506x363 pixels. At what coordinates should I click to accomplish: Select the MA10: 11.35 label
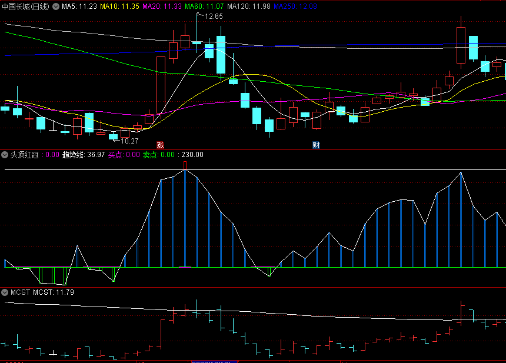(x=119, y=6)
